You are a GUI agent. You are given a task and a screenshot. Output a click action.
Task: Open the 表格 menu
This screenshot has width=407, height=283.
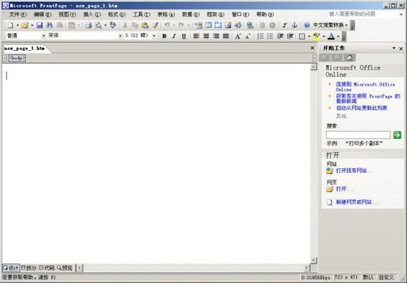coord(166,14)
